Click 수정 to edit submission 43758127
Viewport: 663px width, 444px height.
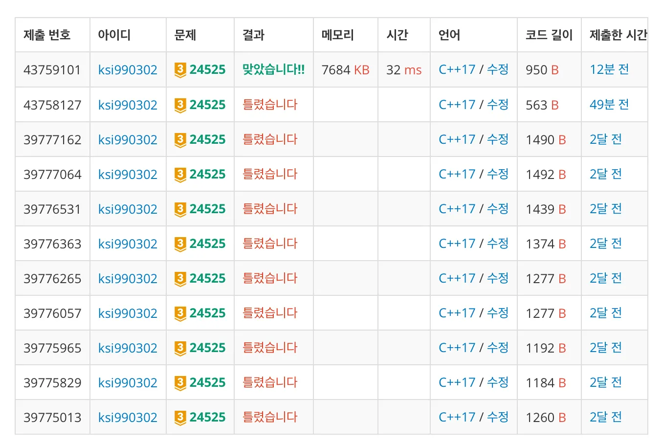tap(498, 104)
